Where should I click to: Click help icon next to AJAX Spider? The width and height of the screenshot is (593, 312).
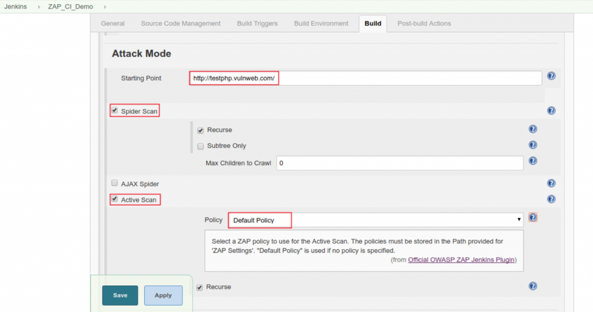(x=551, y=183)
